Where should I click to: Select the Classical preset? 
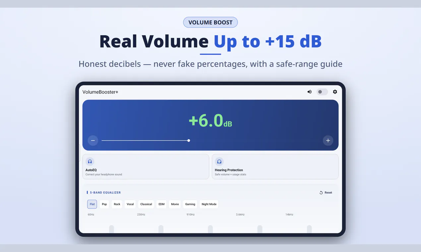[x=146, y=204]
